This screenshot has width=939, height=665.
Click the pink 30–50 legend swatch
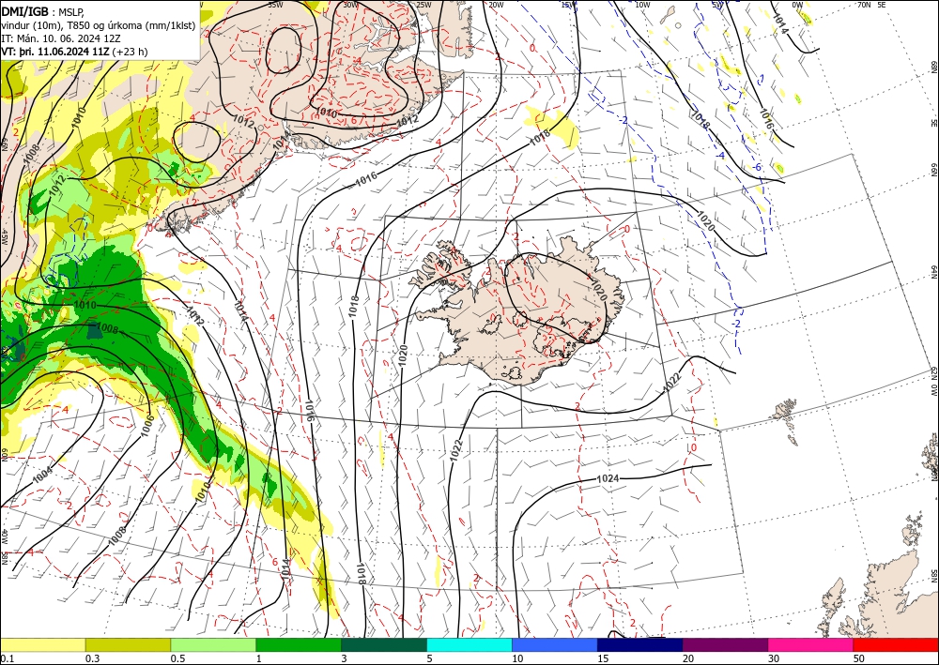811,644
